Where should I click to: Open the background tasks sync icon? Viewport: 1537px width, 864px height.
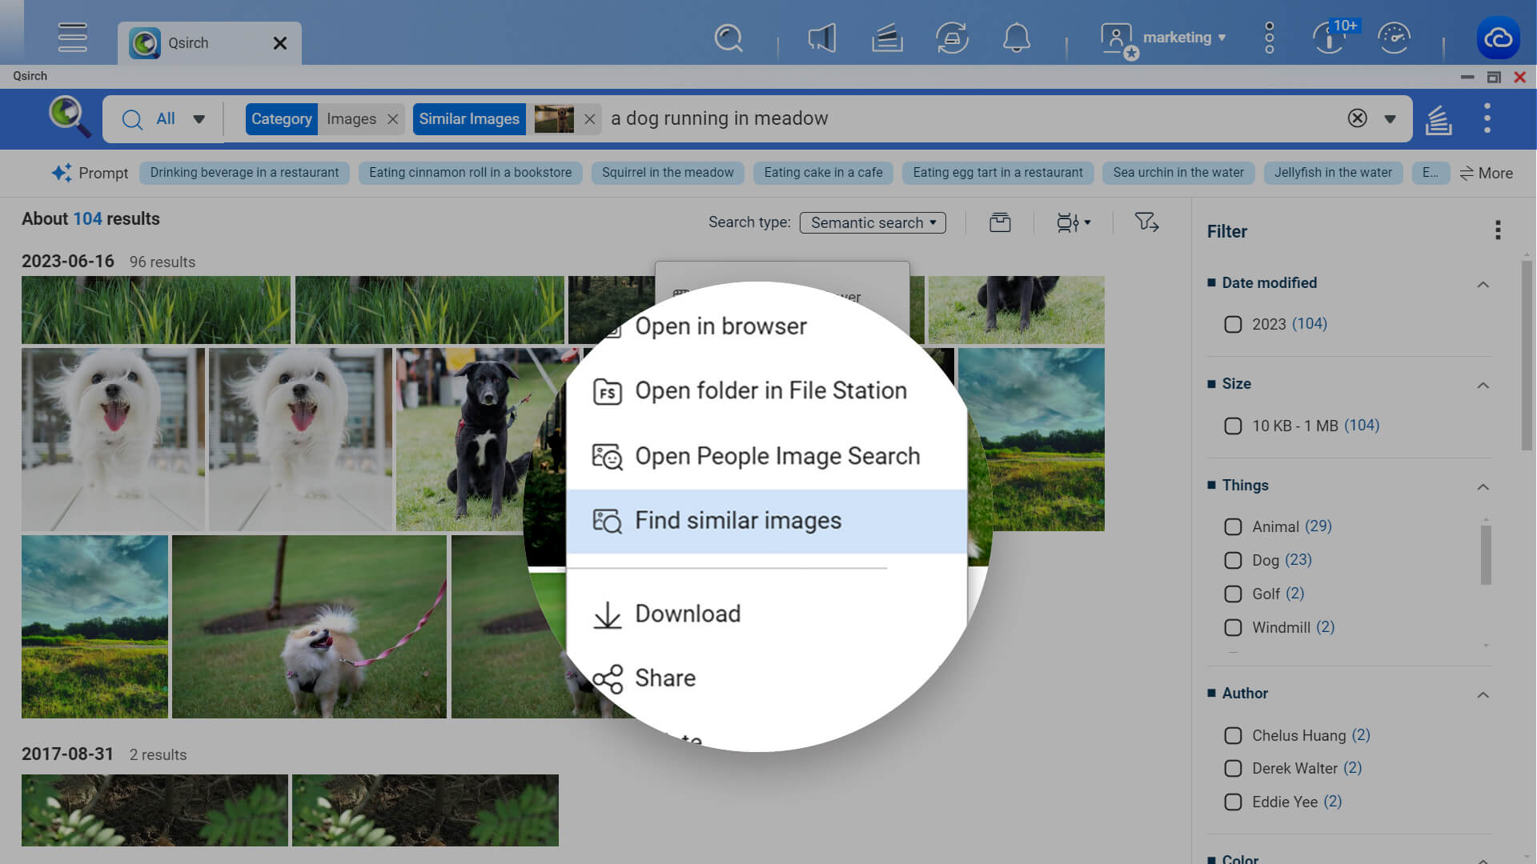click(952, 38)
